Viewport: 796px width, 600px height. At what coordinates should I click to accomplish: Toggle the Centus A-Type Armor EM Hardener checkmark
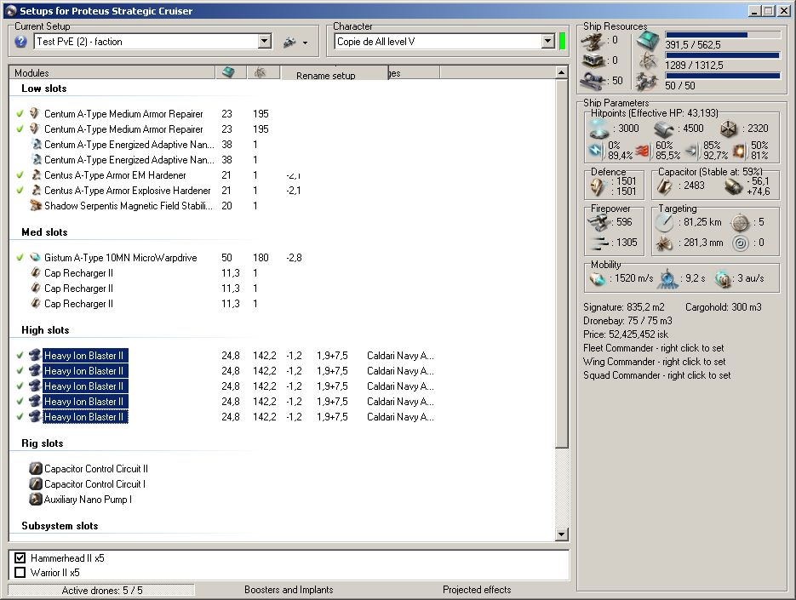coord(20,175)
